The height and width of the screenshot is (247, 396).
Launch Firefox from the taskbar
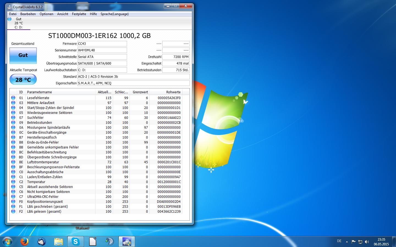tap(24, 242)
